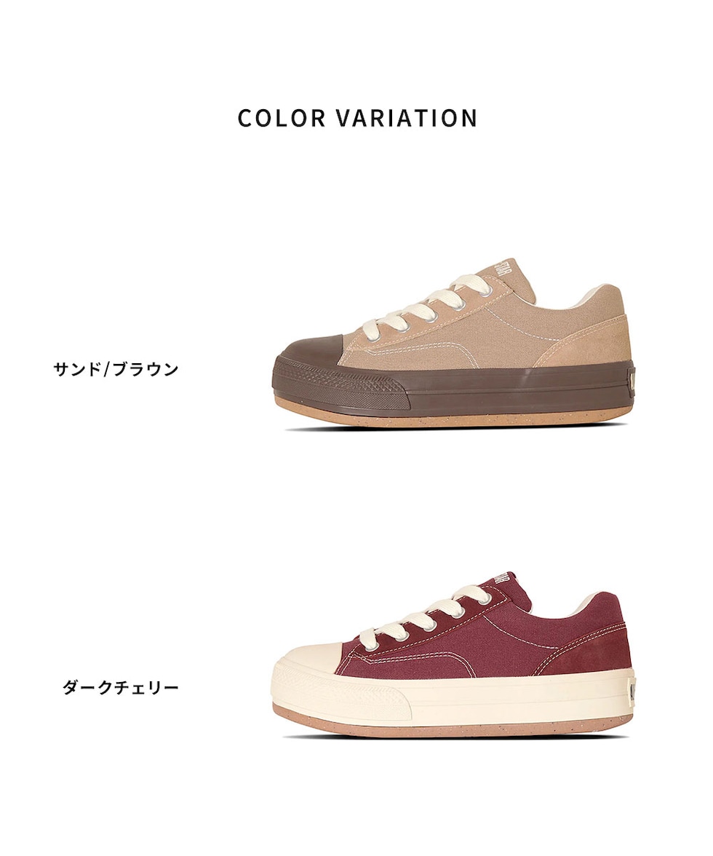713x856 pixels.
Task: Click the COLOR VARIATION heading
Action: [x=357, y=118]
